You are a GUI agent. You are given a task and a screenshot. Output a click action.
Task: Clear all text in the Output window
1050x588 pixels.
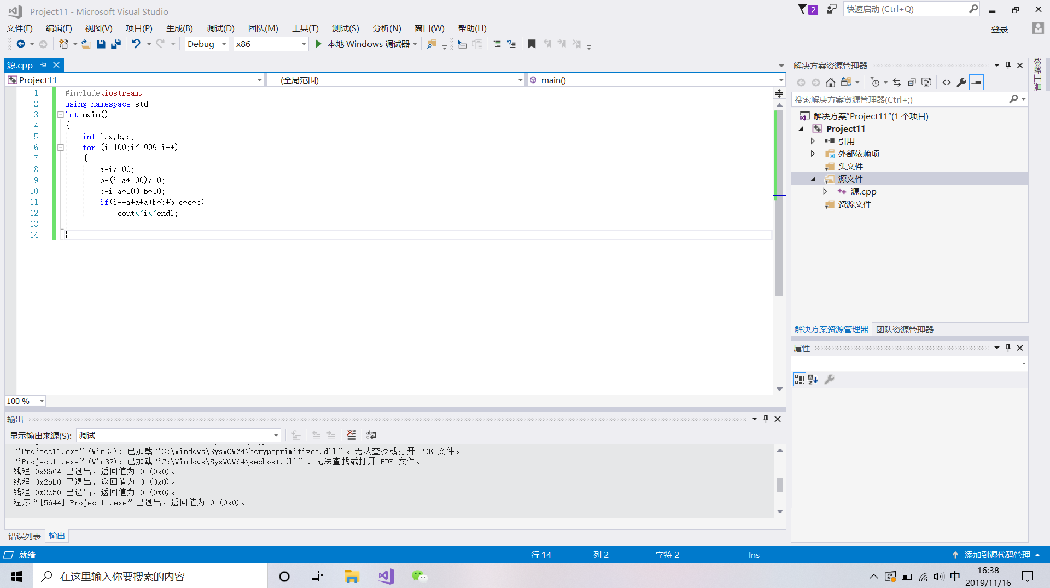(x=352, y=435)
